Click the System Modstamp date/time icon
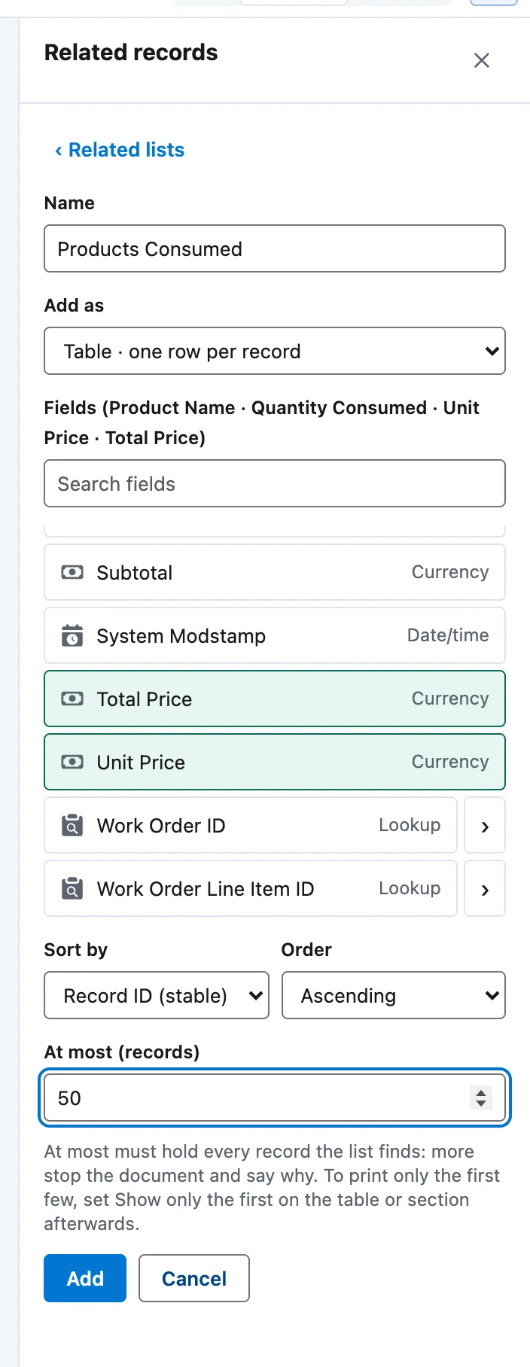The image size is (530, 1367). tap(72, 635)
